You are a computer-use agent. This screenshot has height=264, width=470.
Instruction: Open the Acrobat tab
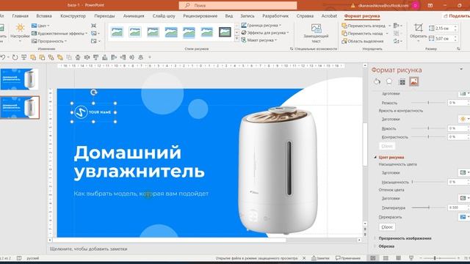(329, 16)
